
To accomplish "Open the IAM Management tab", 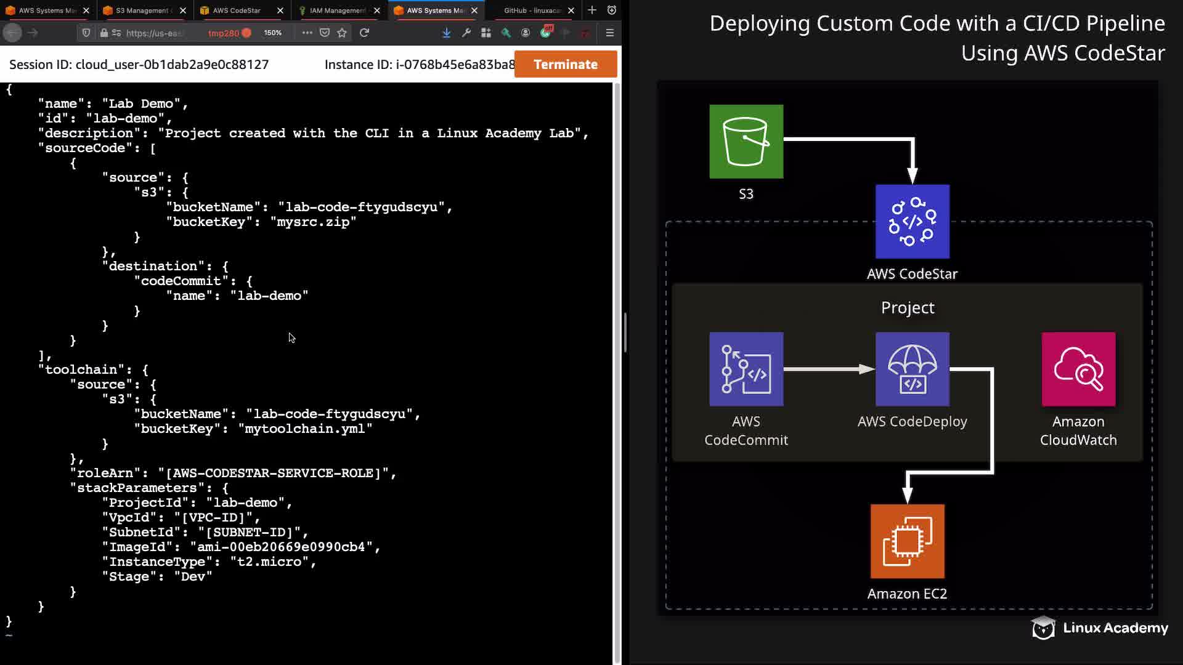I will pyautogui.click(x=336, y=10).
